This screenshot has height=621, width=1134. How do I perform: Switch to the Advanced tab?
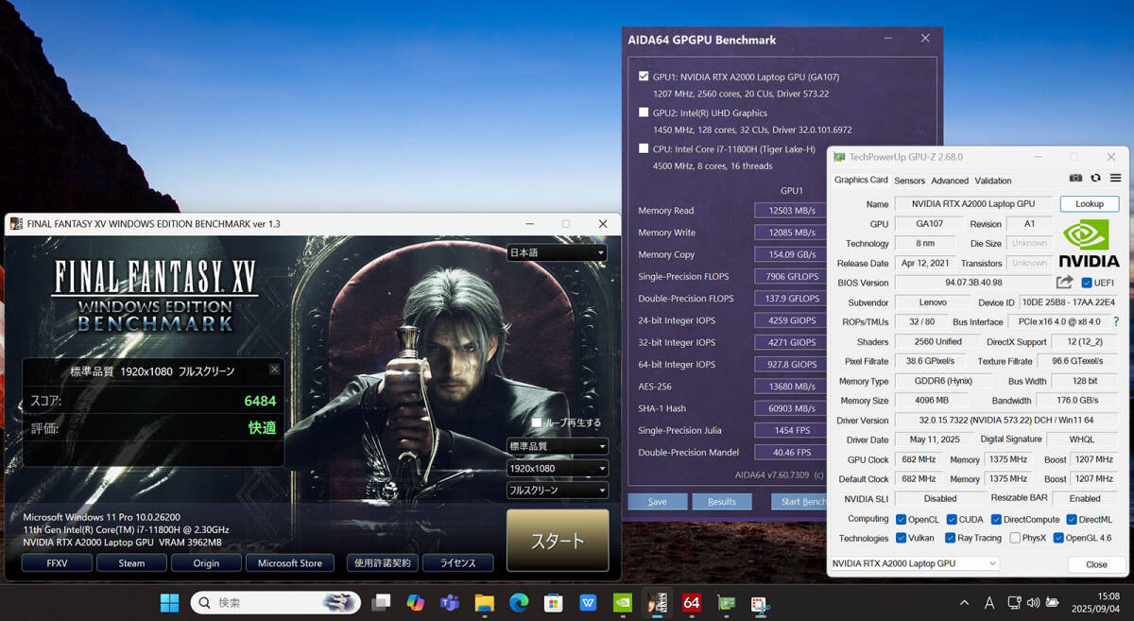pyautogui.click(x=950, y=181)
